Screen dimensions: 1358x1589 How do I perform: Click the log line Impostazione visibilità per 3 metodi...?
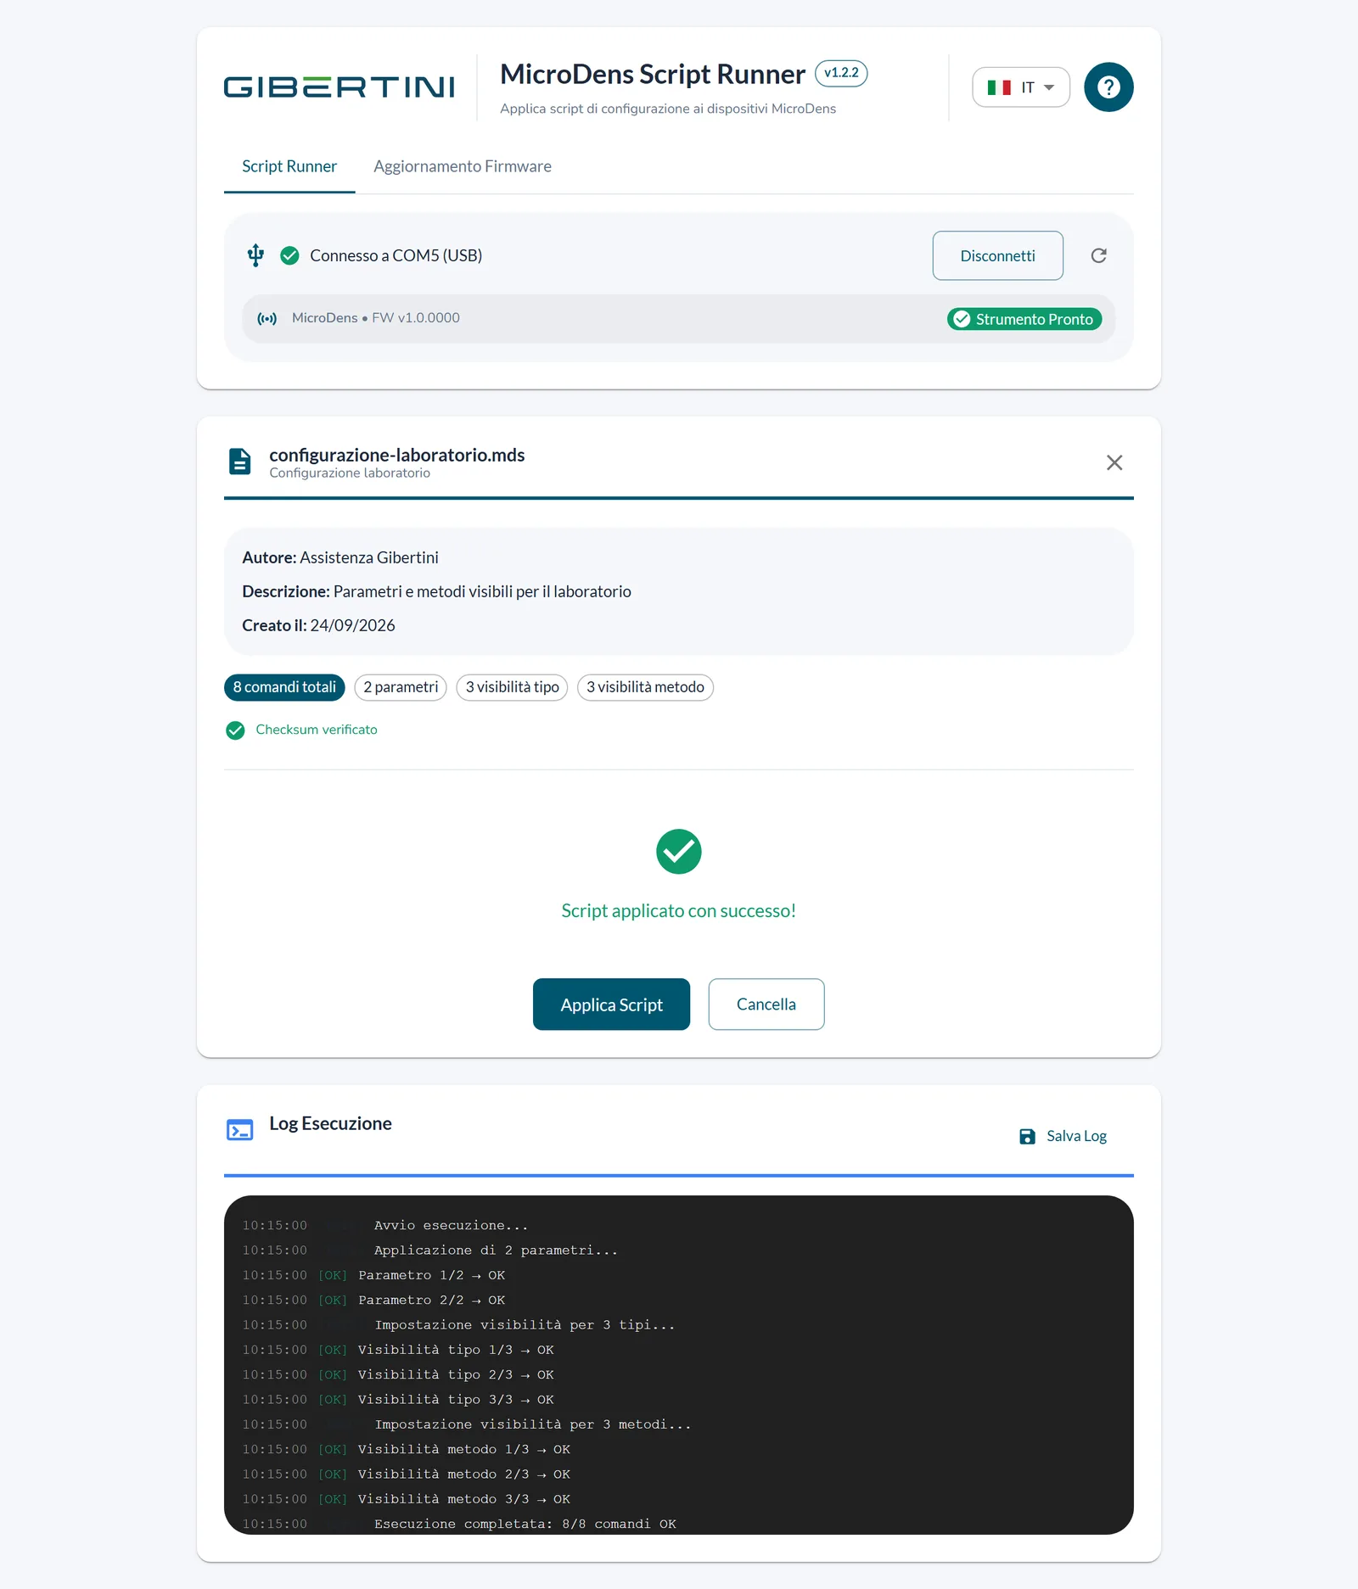(x=533, y=1424)
